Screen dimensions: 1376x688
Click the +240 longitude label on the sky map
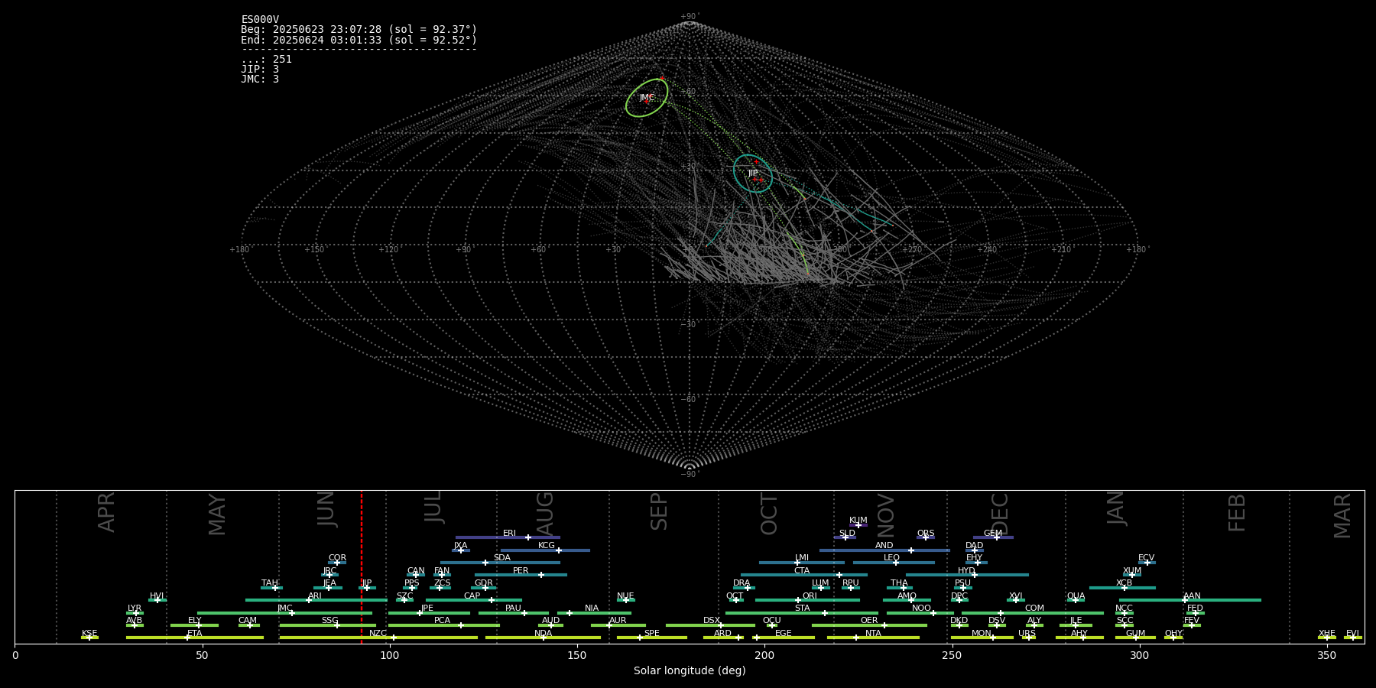(987, 249)
